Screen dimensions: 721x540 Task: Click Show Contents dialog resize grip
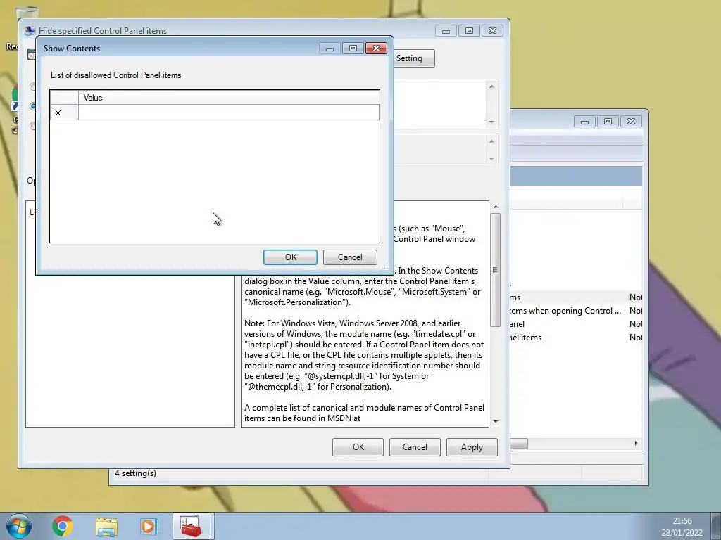385,266
